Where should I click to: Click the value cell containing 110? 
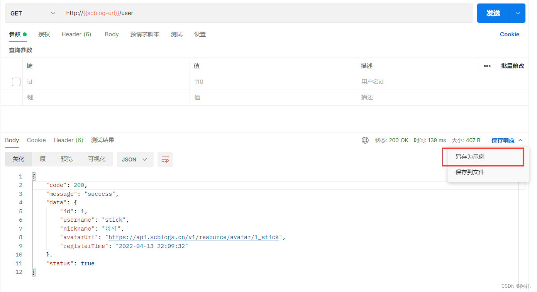273,82
